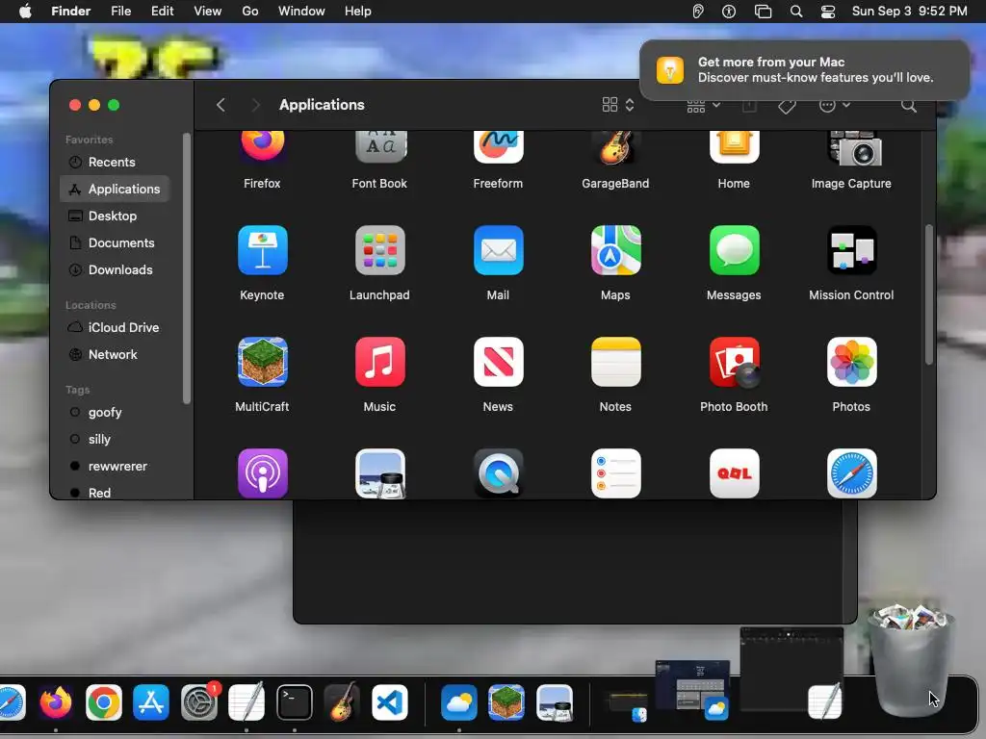Click the Finder window vertical scrollbar
Image resolution: width=986 pixels, height=739 pixels.
point(929,294)
